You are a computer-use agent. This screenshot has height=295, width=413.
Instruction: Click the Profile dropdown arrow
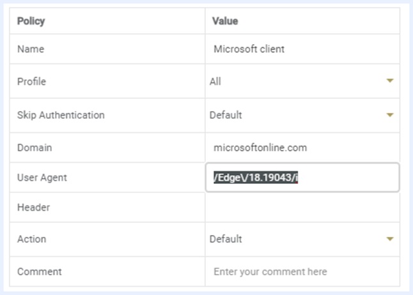tap(389, 81)
